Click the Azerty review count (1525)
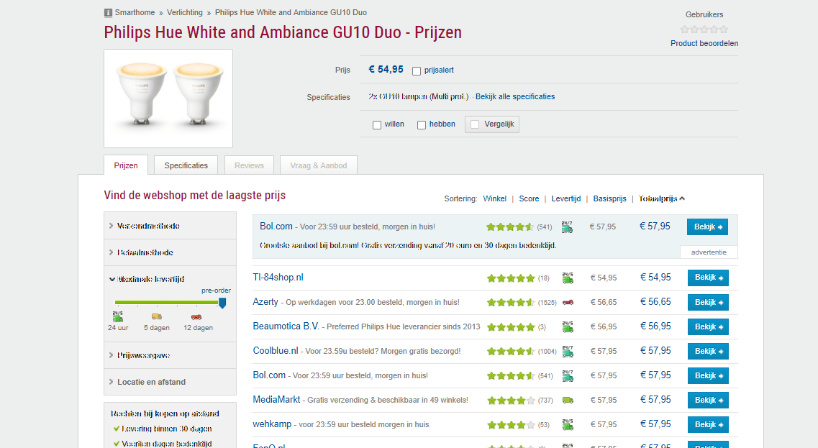The image size is (818, 448). click(x=547, y=303)
